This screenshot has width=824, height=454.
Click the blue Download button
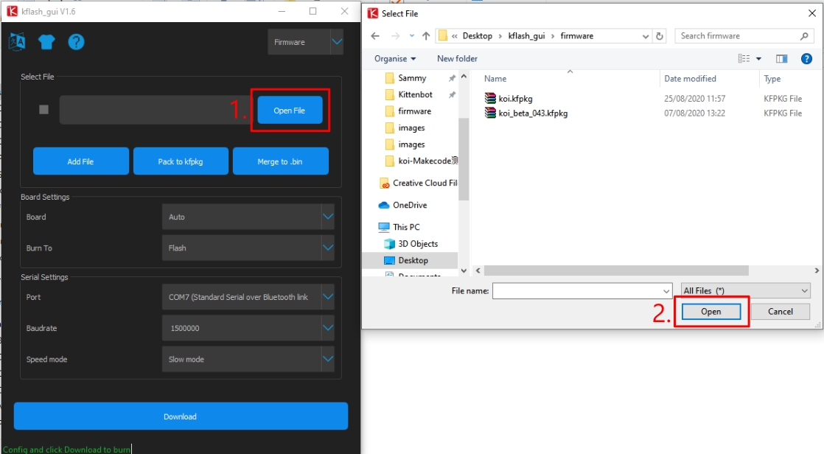(180, 416)
